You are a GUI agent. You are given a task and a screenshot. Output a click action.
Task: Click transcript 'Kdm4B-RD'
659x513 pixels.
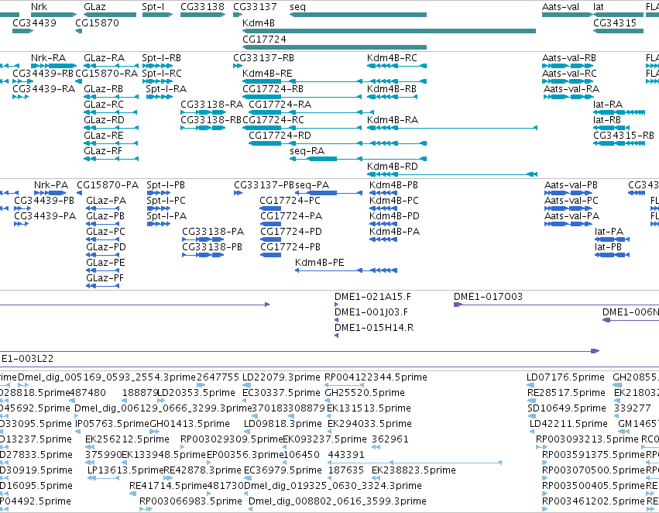[x=393, y=167]
